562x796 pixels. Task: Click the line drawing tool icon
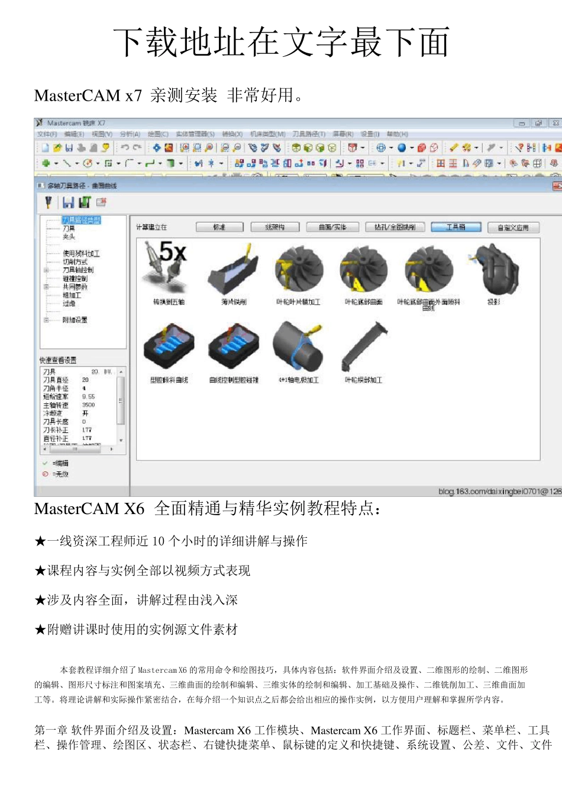67,163
